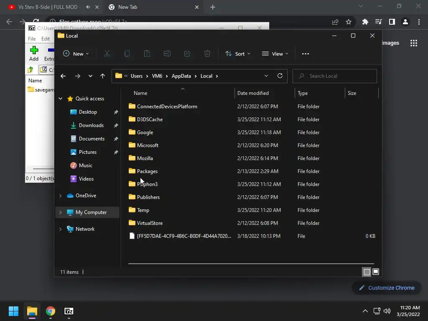Open the File menu in 7-Zip
This screenshot has width=428, height=321.
pyautogui.click(x=32, y=39)
